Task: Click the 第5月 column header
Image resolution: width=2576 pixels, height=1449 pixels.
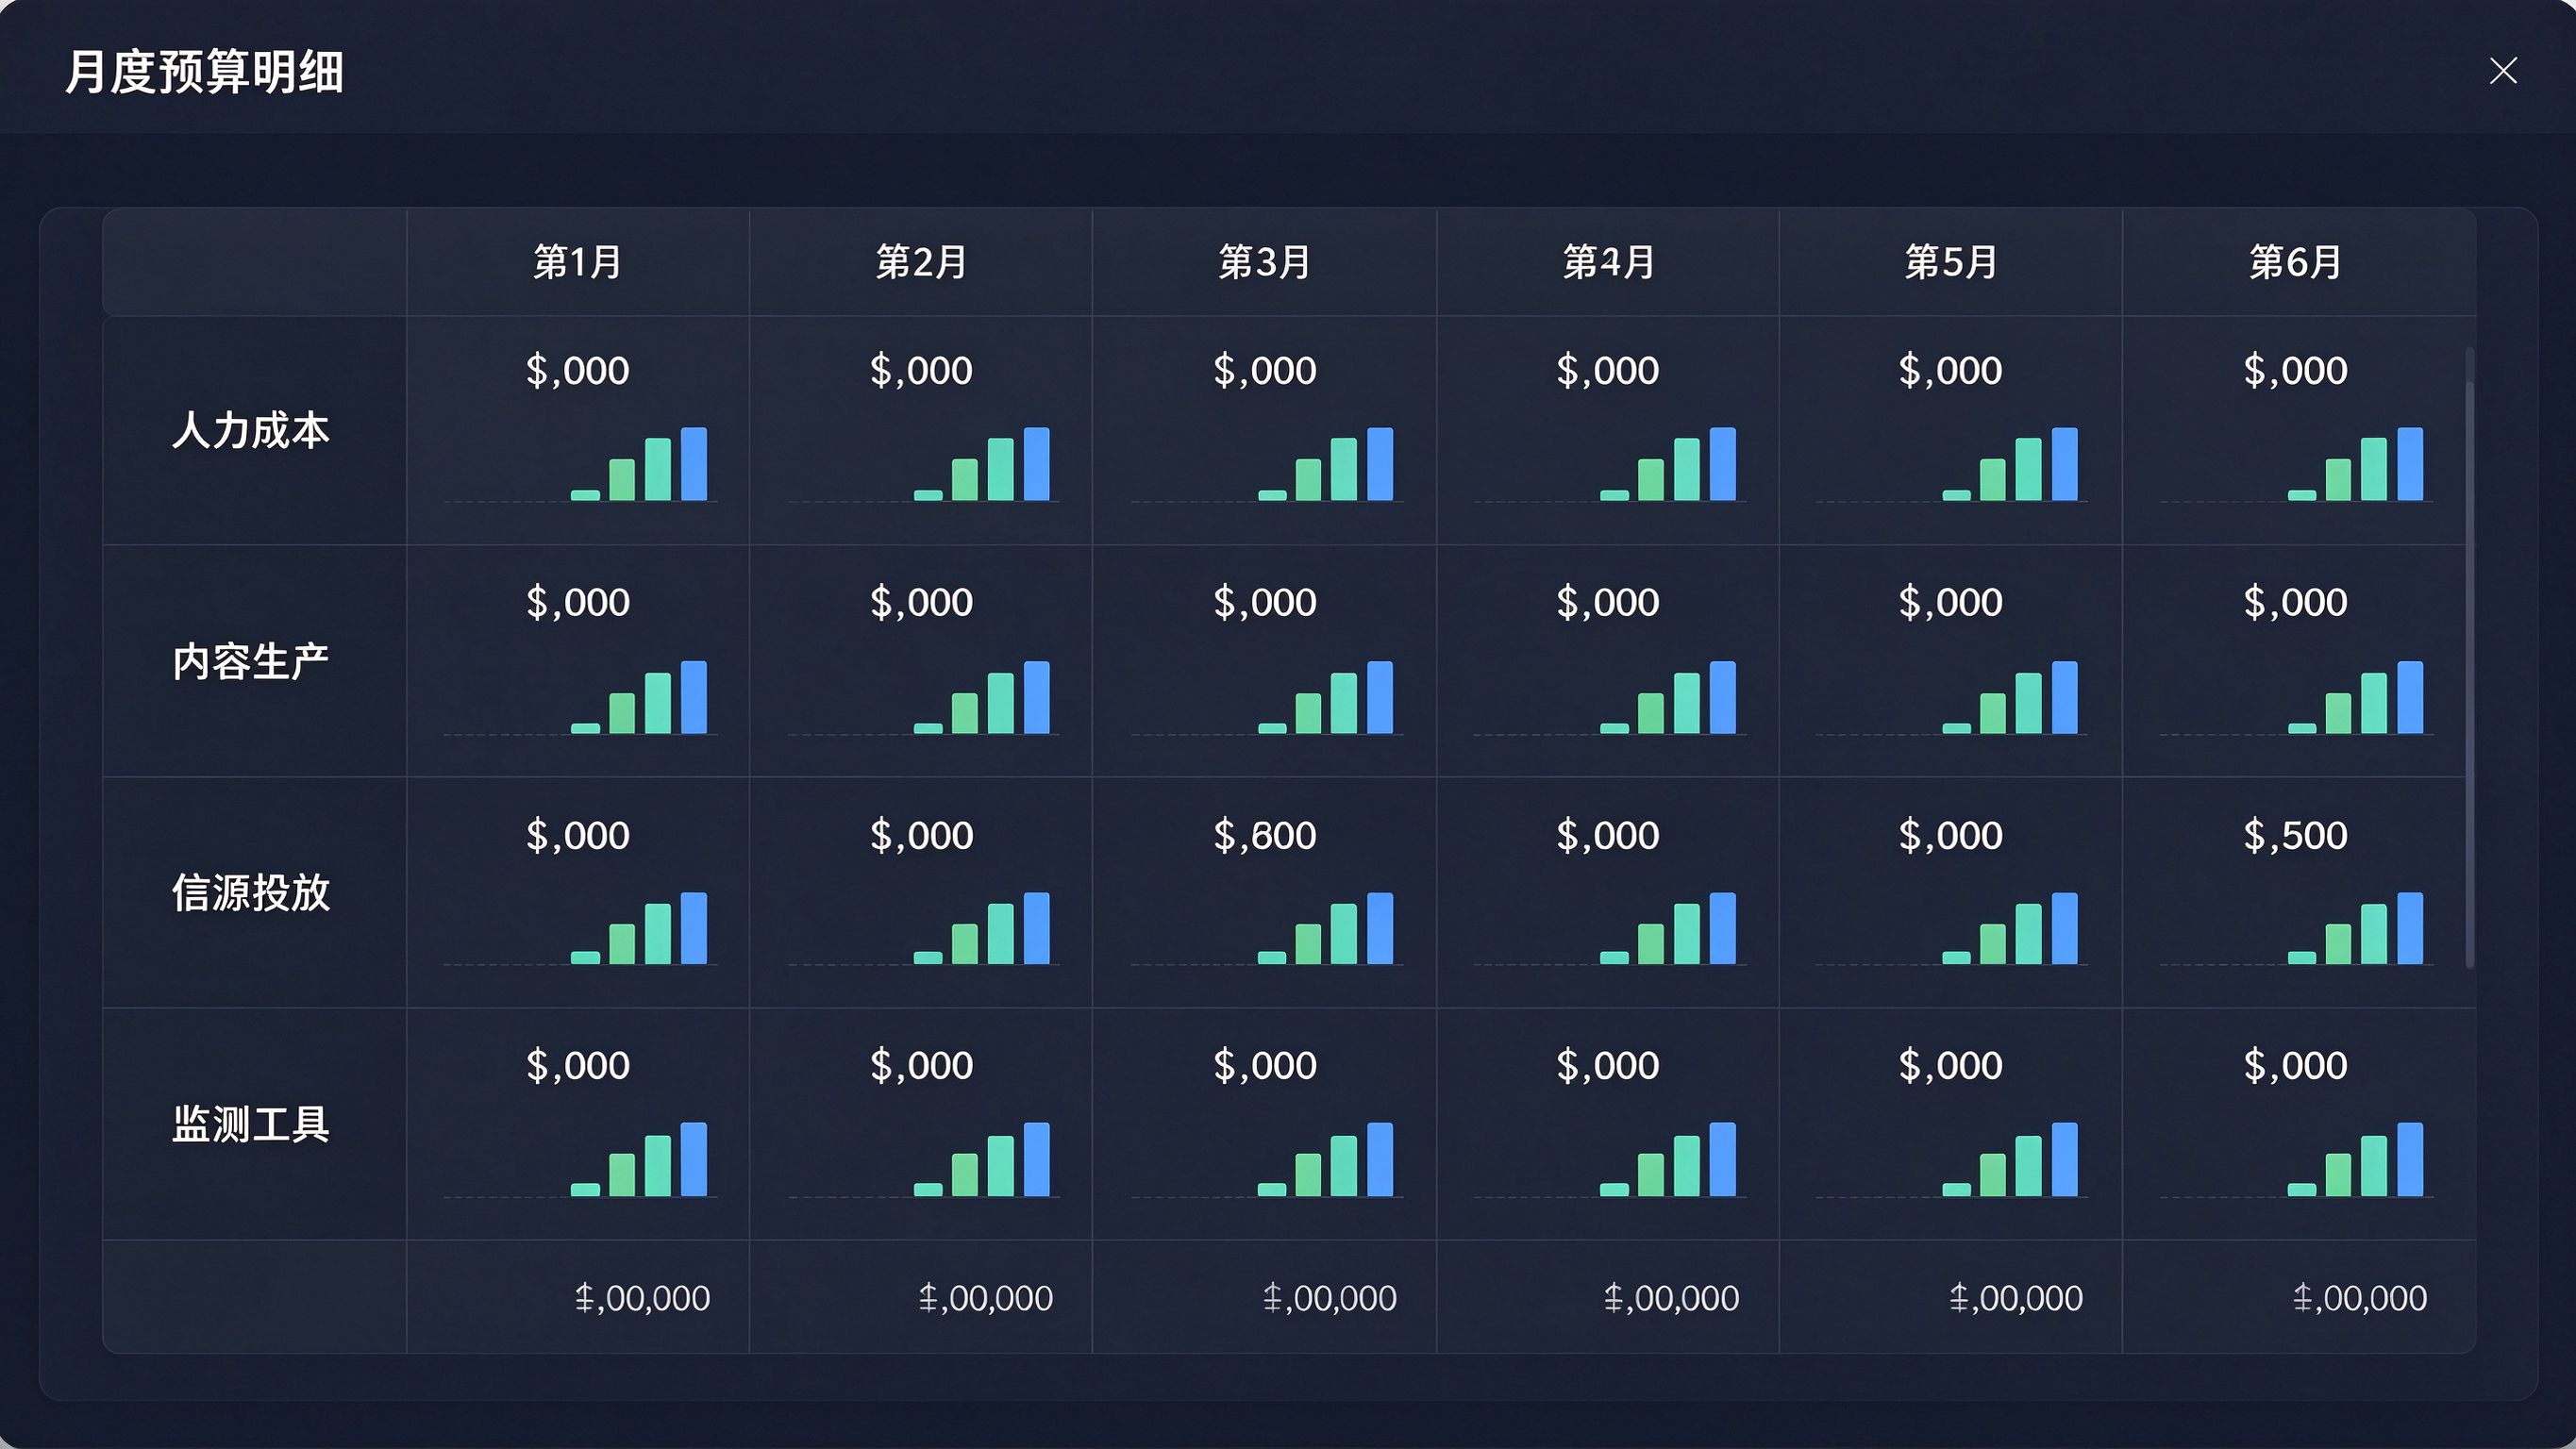Action: click(x=1951, y=262)
